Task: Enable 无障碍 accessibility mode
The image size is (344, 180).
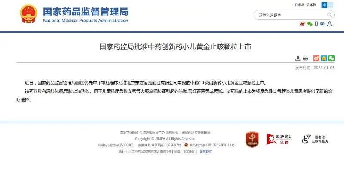Action: click(299, 5)
